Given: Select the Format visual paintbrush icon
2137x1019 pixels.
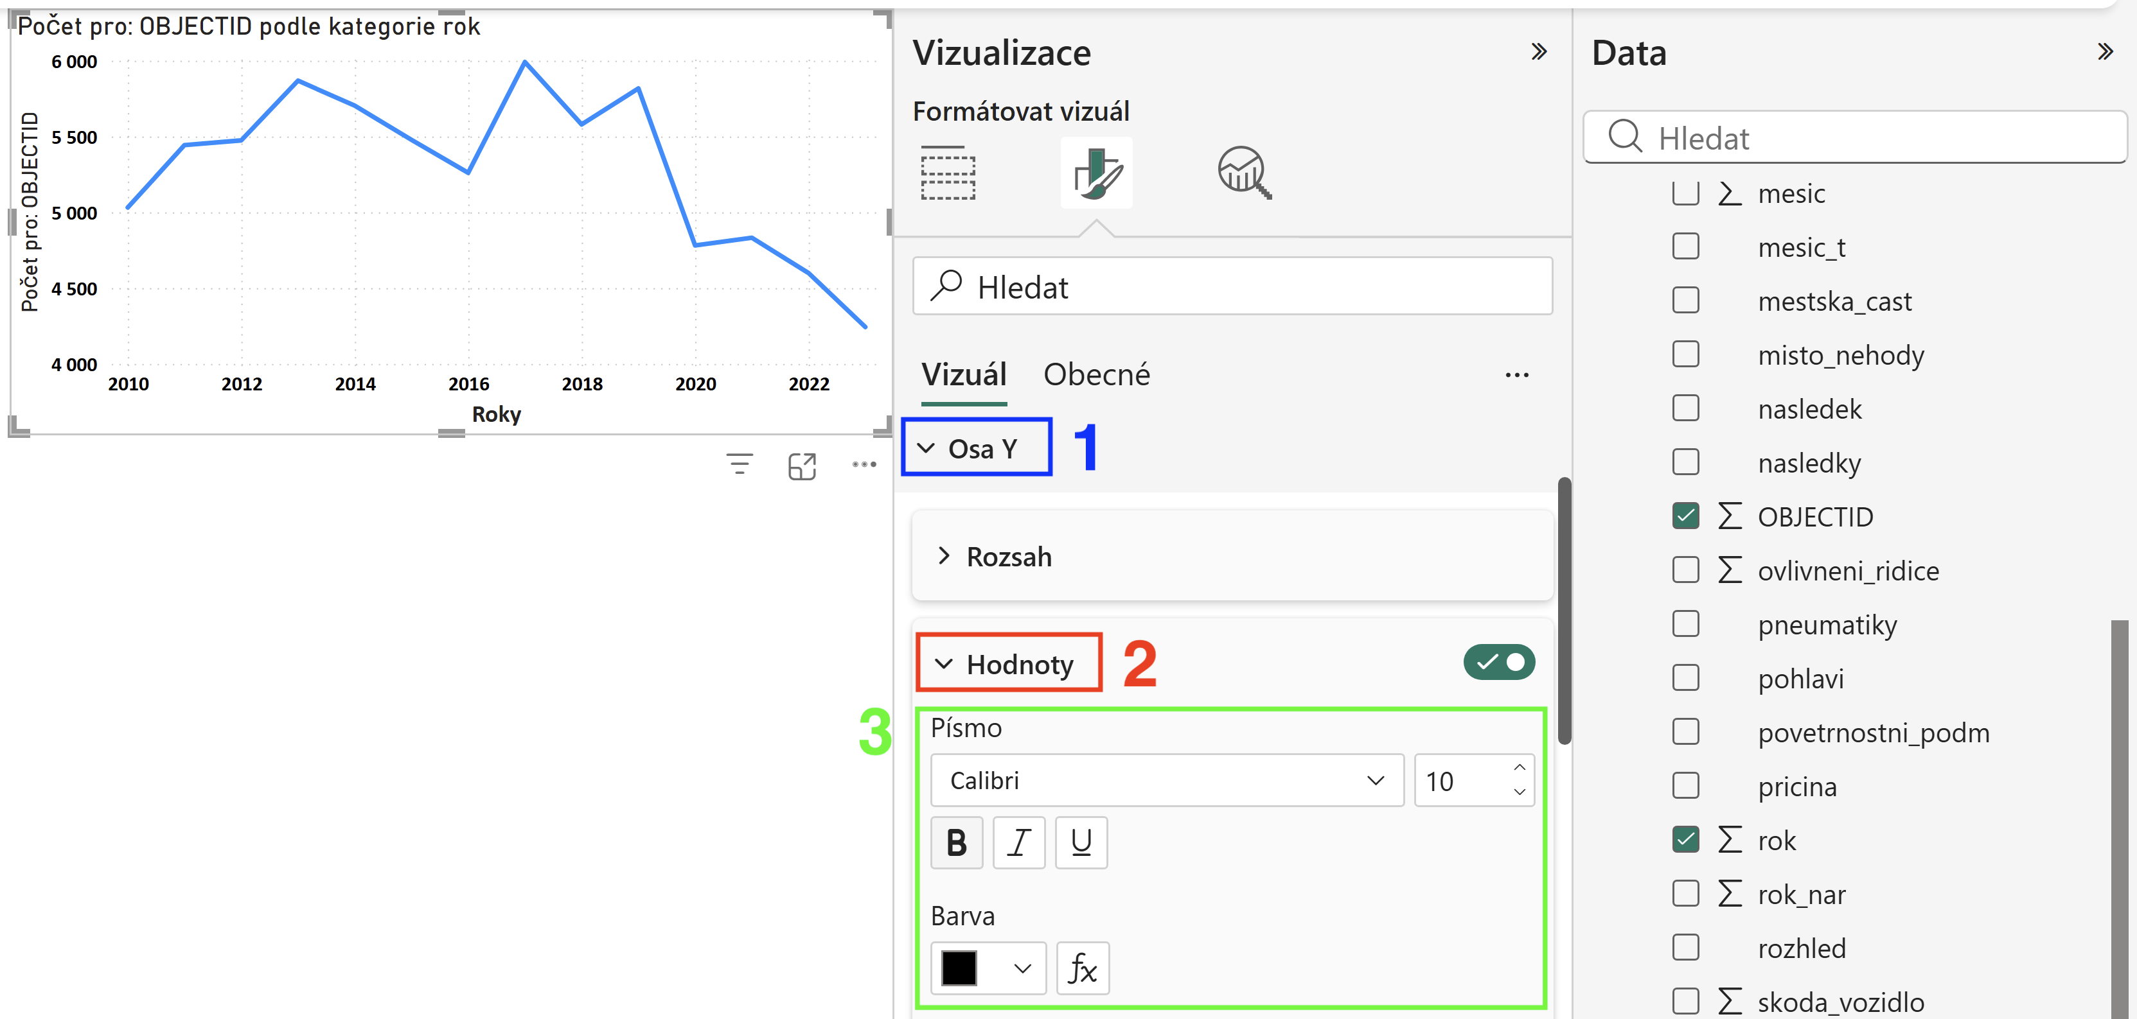Looking at the screenshot, I should click(1097, 173).
